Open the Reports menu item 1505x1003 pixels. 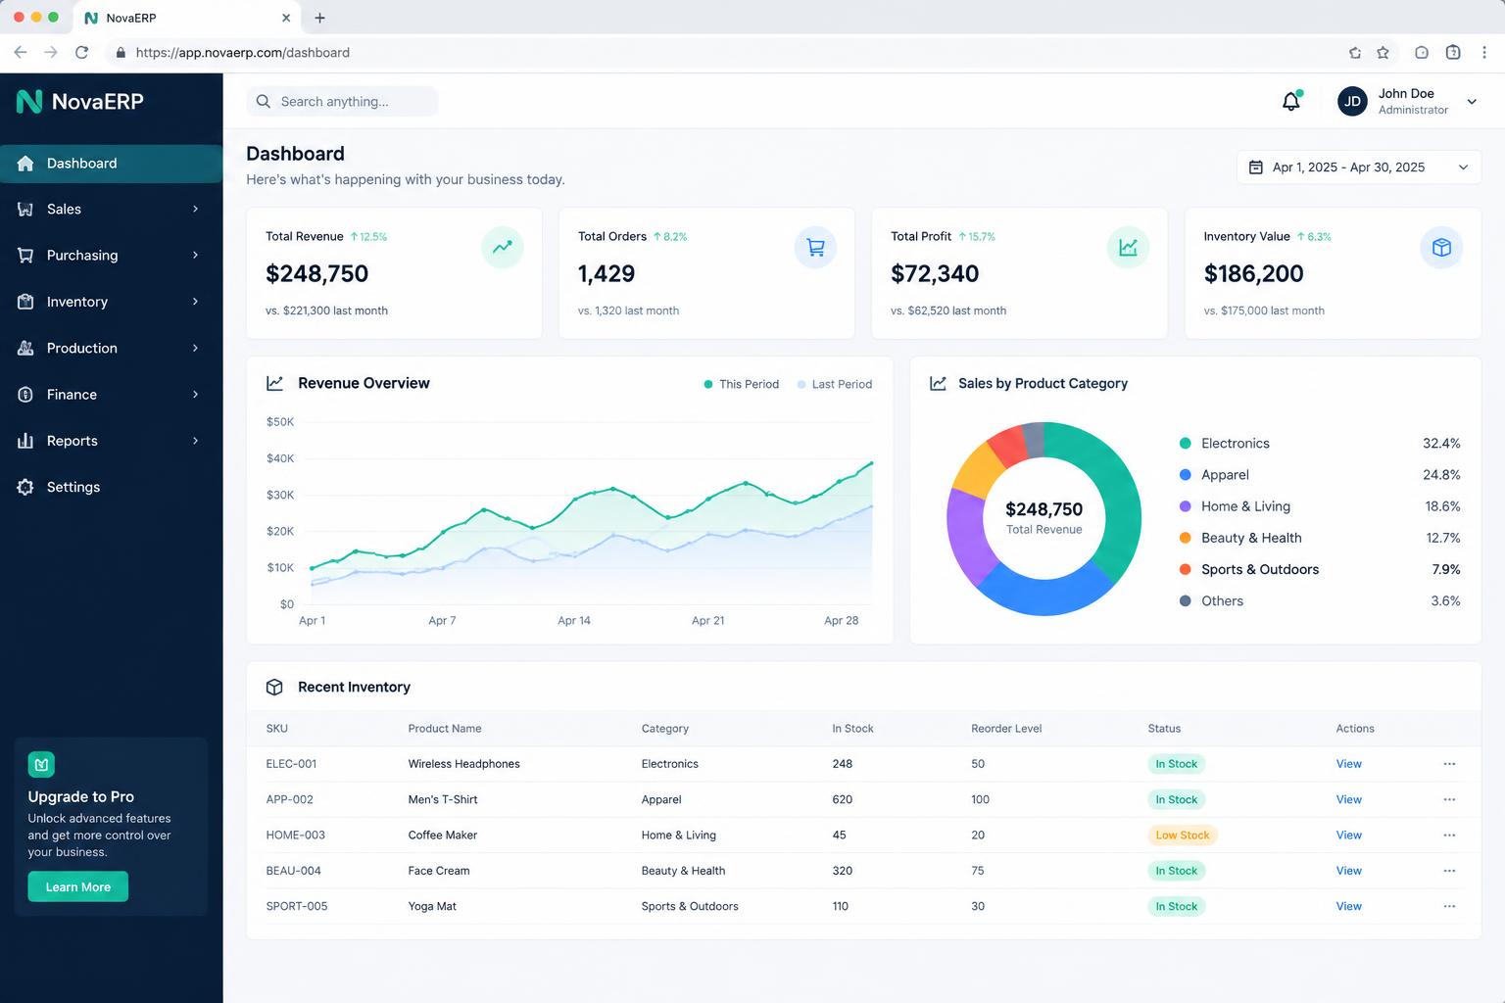[112, 441]
